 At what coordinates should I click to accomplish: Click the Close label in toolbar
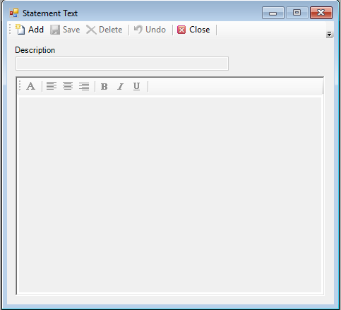[200, 30]
